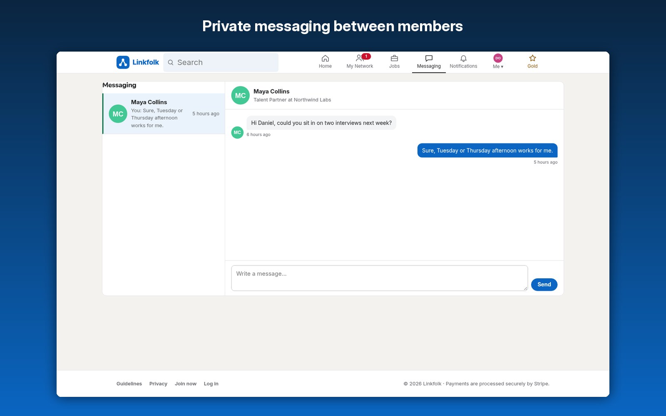
Task: Click the Linkfolk brand name text
Action: click(x=146, y=62)
